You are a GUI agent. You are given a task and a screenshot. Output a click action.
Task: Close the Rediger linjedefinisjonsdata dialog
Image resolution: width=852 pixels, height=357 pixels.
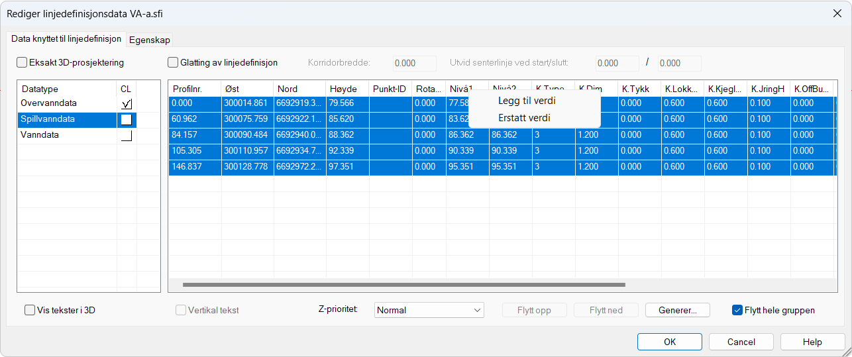[x=837, y=13]
